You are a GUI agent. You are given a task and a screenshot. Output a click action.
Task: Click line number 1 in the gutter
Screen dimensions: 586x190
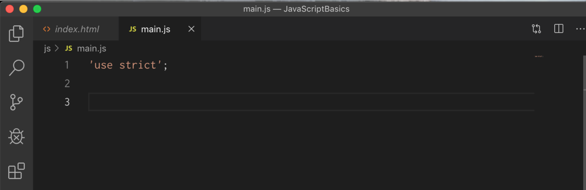pyautogui.click(x=66, y=65)
